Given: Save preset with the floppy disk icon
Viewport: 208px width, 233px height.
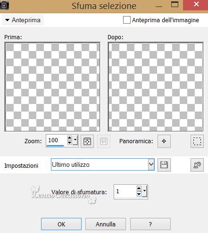Looking at the screenshot, I should [164, 165].
